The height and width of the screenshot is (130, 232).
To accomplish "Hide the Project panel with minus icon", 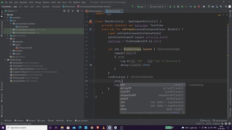I will coord(82,11).
